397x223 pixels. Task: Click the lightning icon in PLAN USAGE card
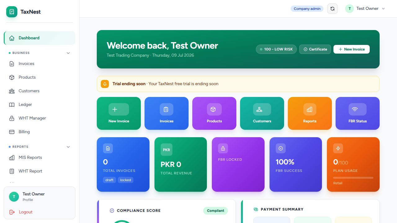coord(338,148)
